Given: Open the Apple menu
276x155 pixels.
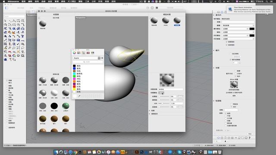Looking at the screenshot, I should [4, 1].
